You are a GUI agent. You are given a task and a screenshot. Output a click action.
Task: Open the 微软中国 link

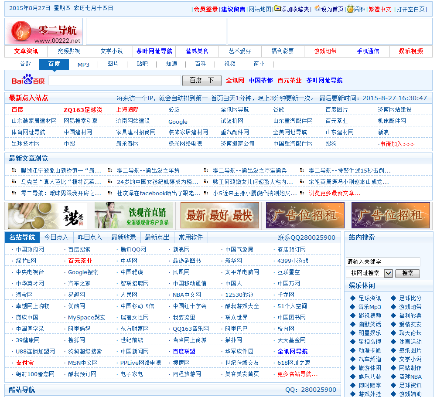[x=27, y=318]
